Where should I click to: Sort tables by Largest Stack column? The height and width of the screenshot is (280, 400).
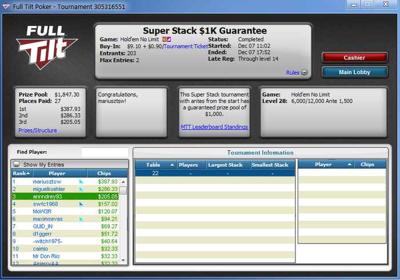pyautogui.click(x=229, y=165)
